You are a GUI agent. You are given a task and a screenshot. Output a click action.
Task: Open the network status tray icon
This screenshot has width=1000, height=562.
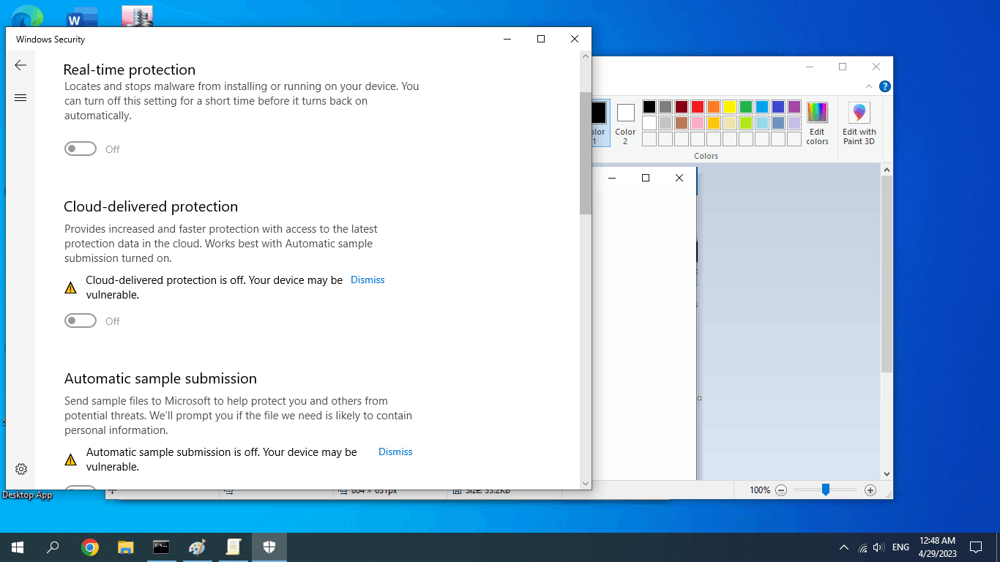tap(862, 547)
